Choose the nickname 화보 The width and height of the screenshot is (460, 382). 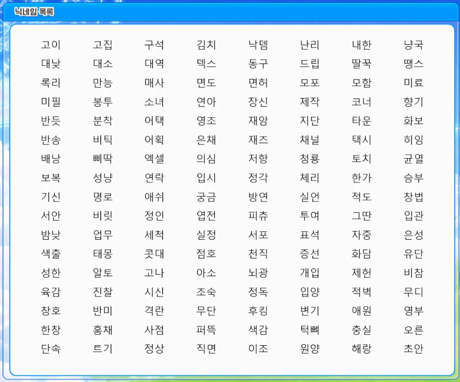[414, 121]
